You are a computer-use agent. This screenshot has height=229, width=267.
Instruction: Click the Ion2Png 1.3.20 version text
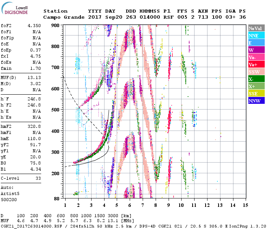[248, 226]
